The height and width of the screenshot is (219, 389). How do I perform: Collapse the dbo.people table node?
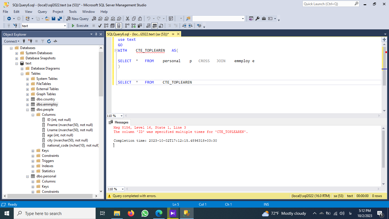pyautogui.click(x=28, y=109)
